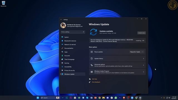Click the Settings gear on the taskbar
178x100 pixels.
tap(140, 98)
